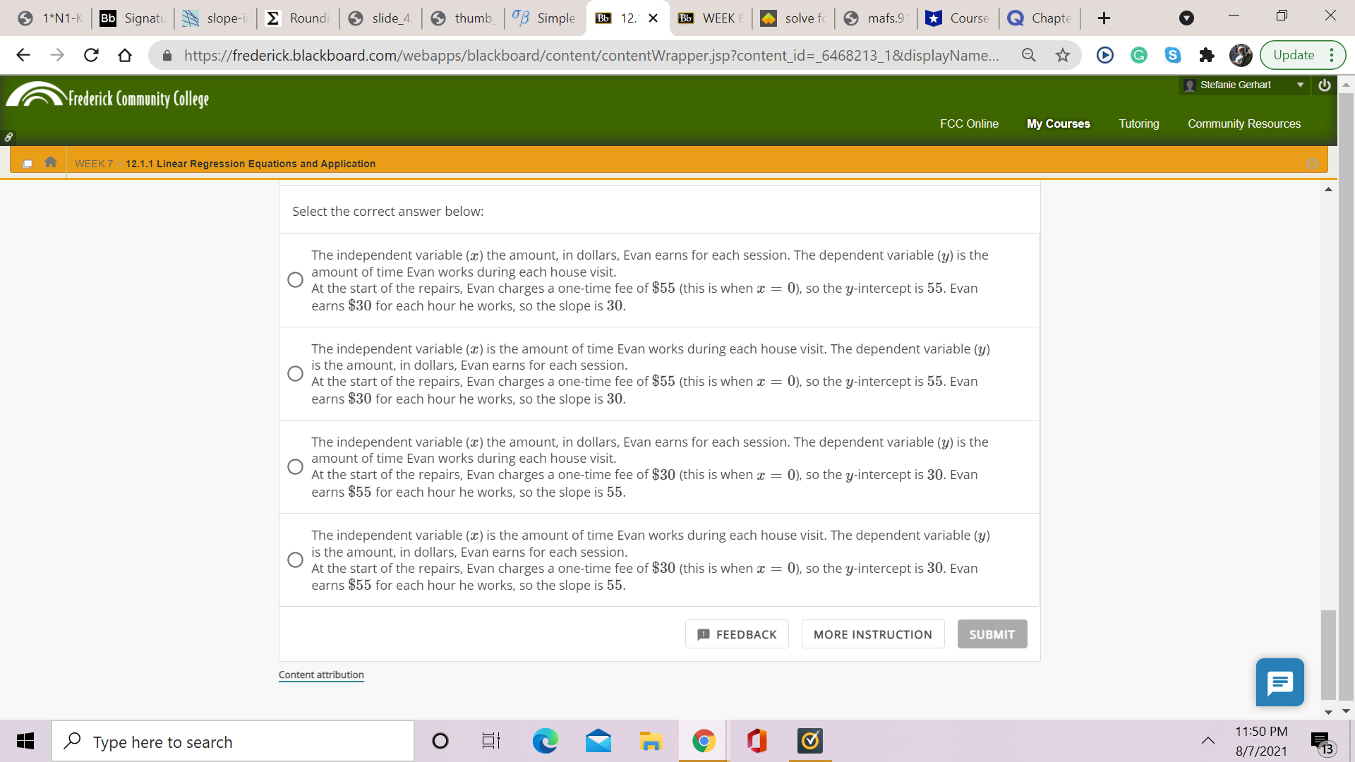Open the Skype extension
1355x762 pixels.
click(1172, 55)
